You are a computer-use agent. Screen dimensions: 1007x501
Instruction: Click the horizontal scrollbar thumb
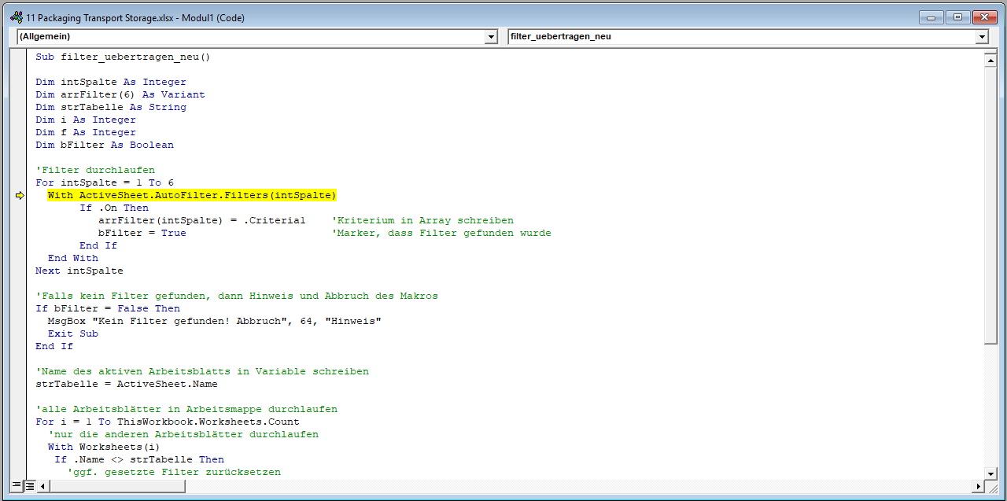click(x=118, y=486)
